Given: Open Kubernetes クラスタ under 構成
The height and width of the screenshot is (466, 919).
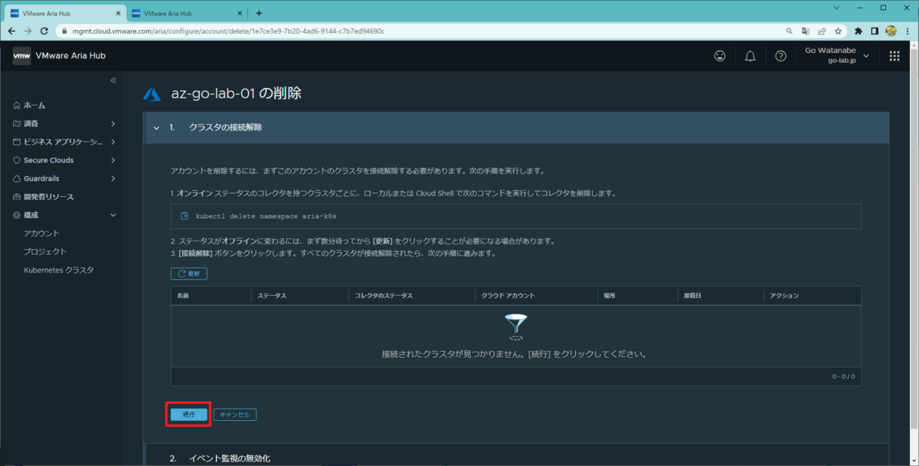Looking at the screenshot, I should click(x=59, y=270).
